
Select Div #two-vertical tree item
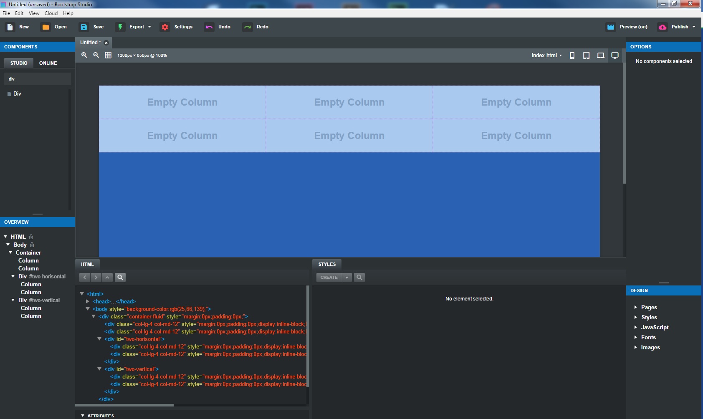[39, 300]
